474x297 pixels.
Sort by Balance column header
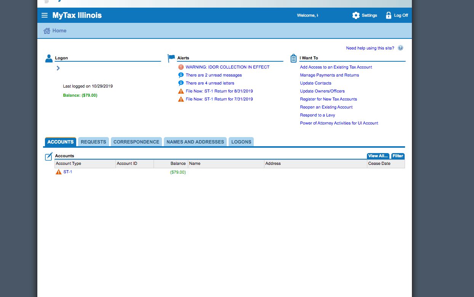[171, 164]
